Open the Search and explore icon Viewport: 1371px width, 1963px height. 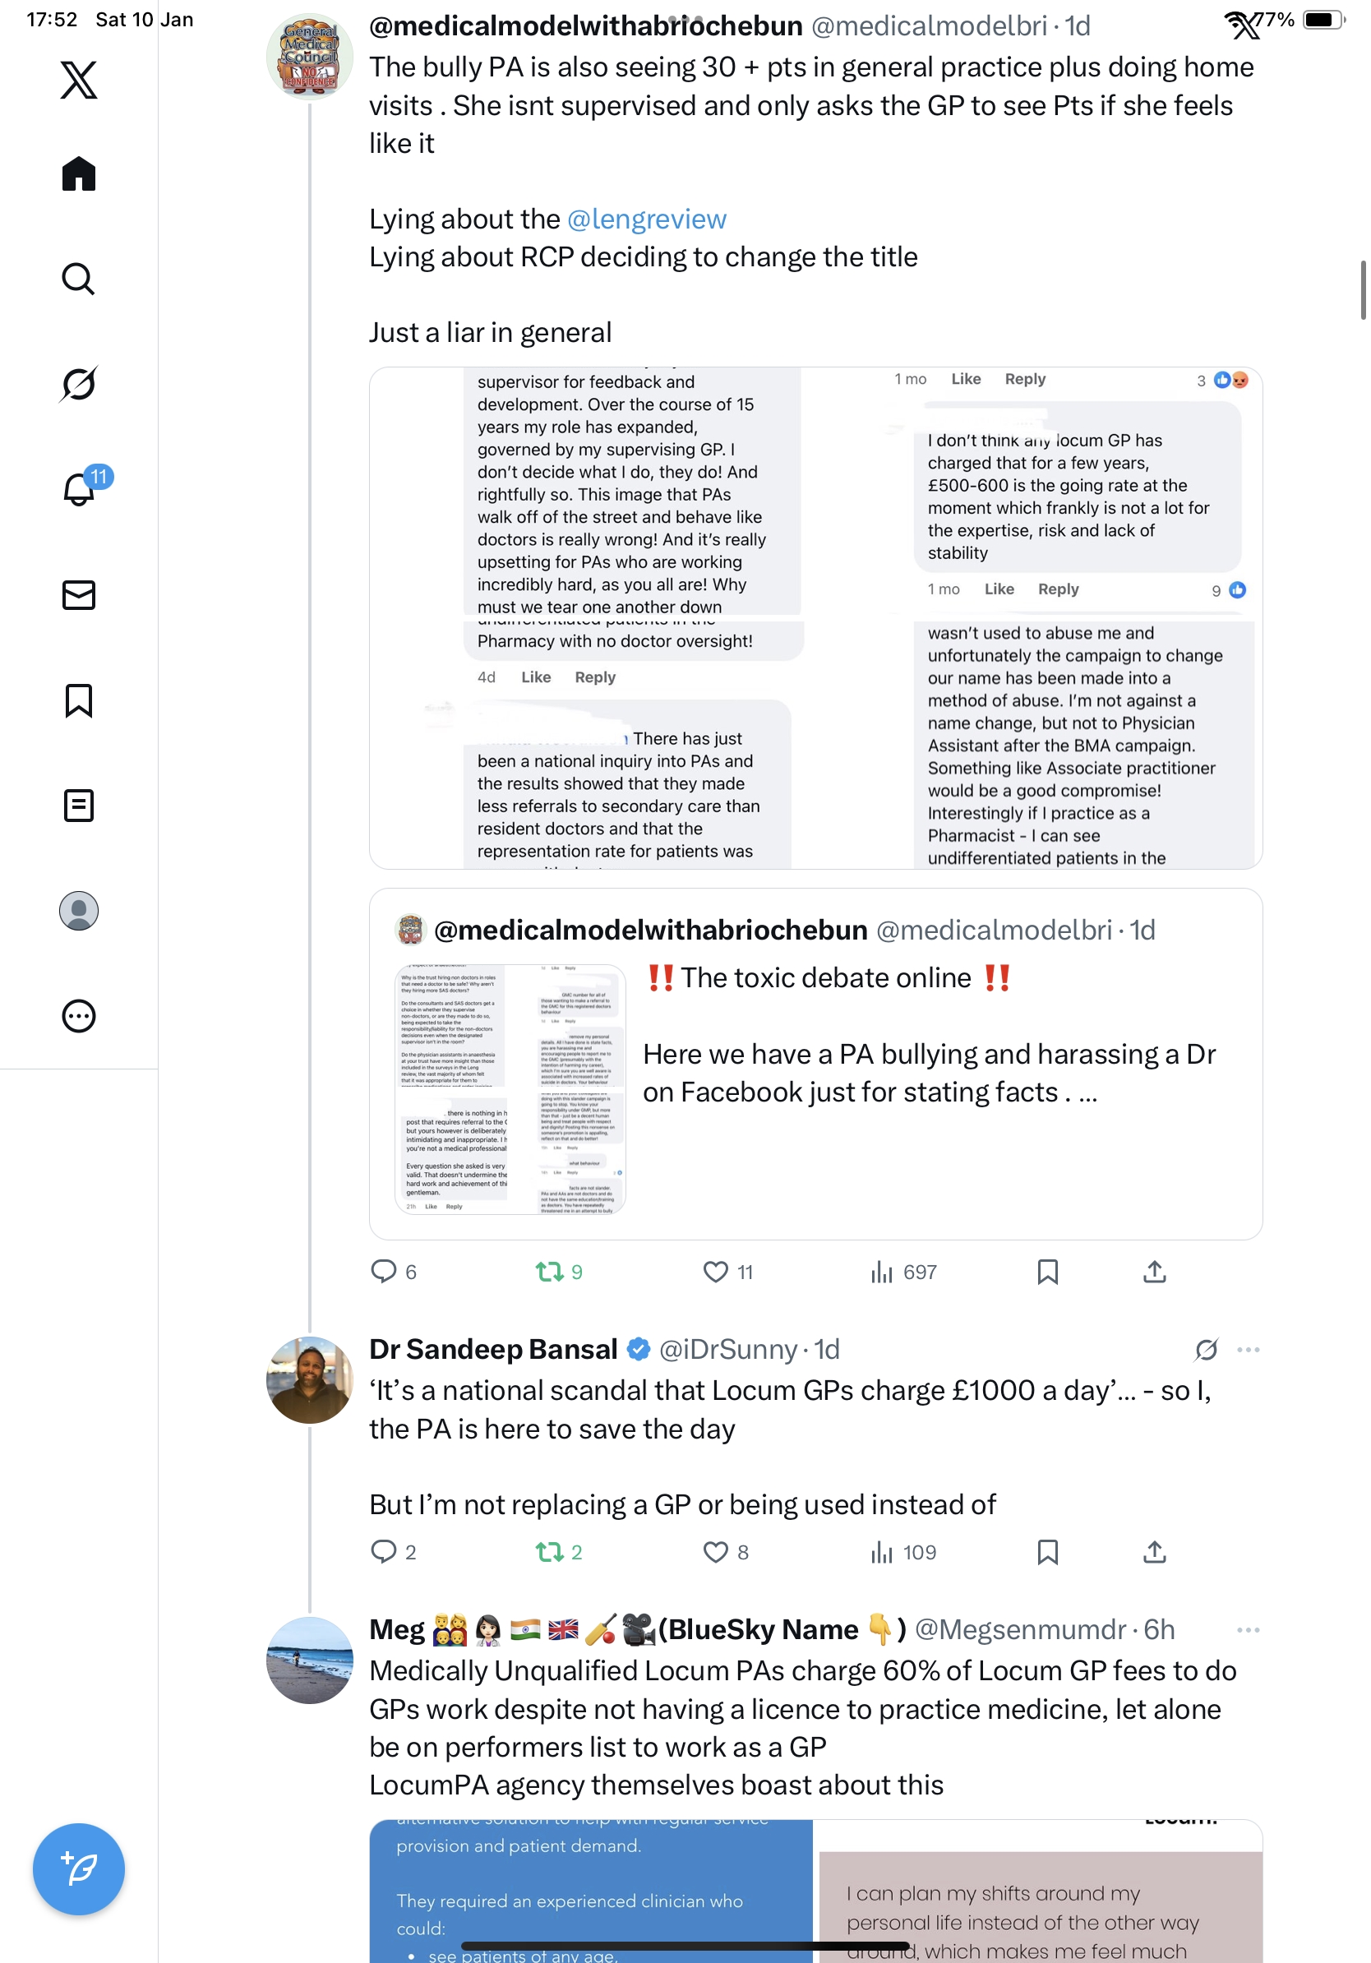79,279
